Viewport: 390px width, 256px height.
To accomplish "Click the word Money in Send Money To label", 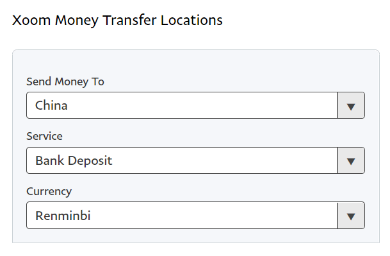I will click(71, 82).
